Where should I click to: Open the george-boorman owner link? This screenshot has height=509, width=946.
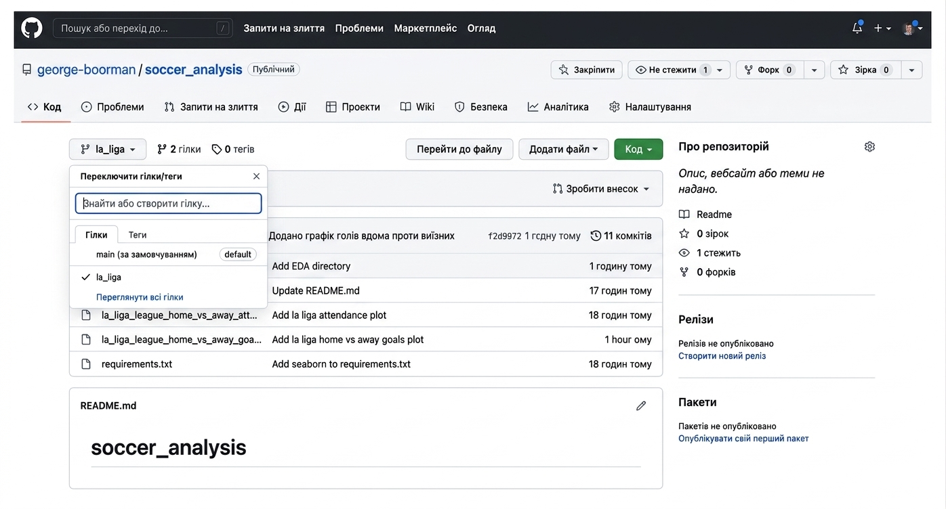pos(86,70)
